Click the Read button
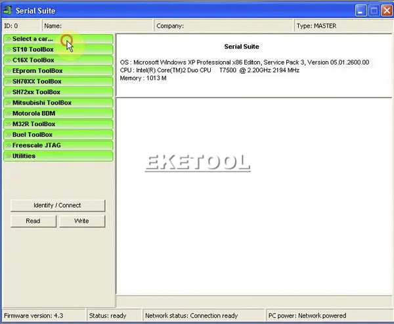Image resolution: width=394 pixels, height=324 pixels. [x=33, y=221]
